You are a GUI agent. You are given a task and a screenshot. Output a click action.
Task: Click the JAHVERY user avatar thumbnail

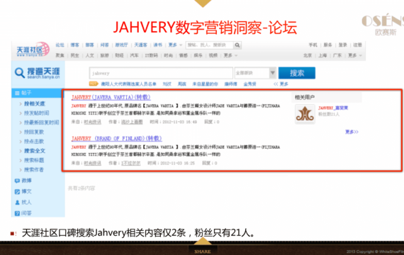tap(305, 114)
